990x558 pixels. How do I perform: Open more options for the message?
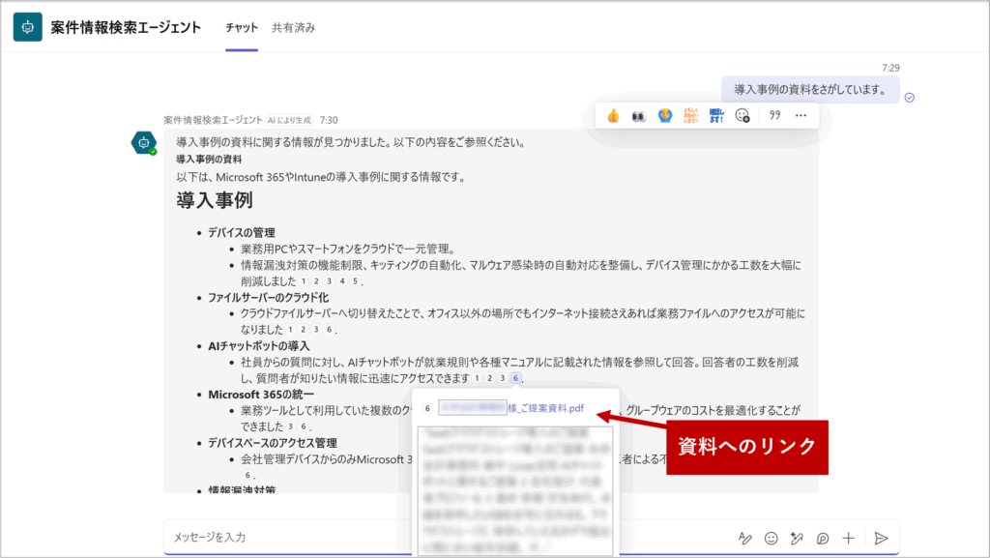point(801,115)
